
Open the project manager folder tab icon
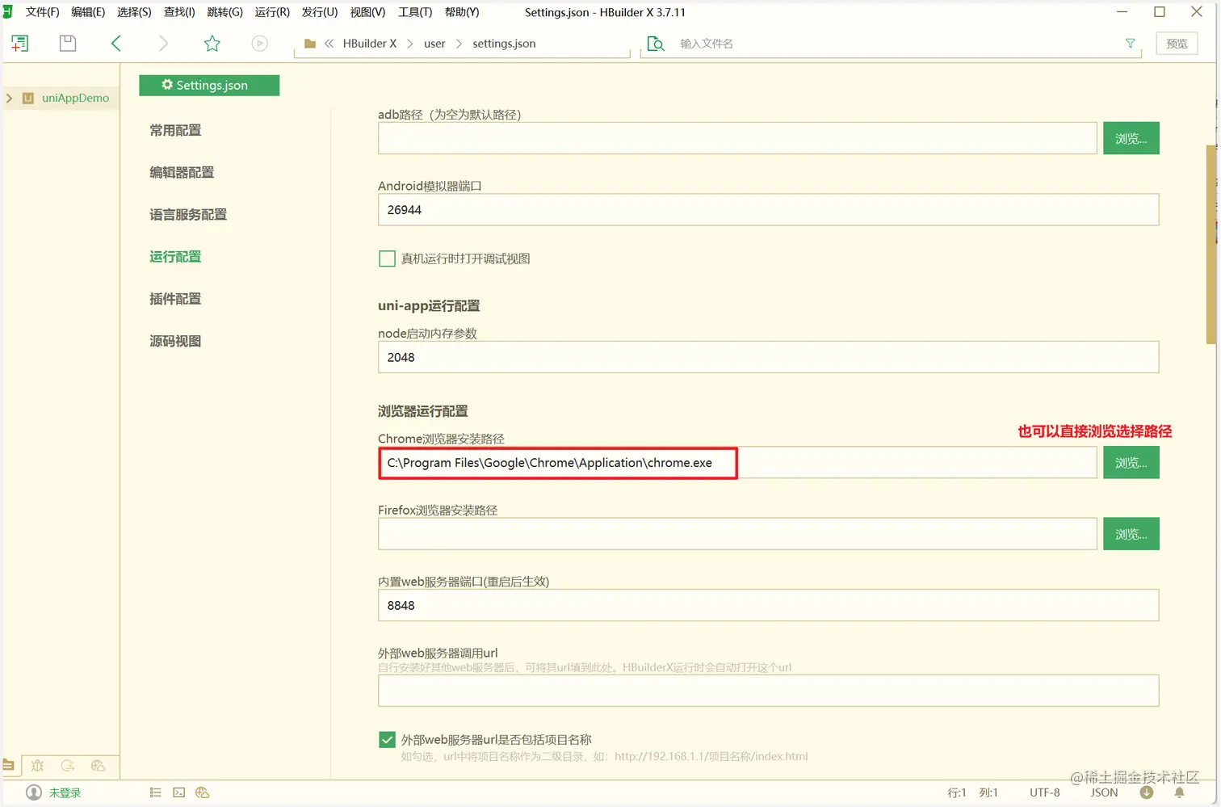pos(8,765)
